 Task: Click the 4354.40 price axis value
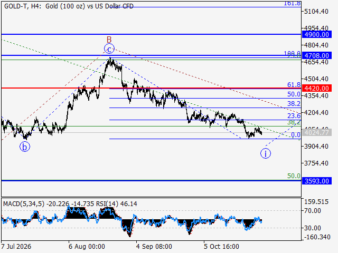(x=316, y=95)
